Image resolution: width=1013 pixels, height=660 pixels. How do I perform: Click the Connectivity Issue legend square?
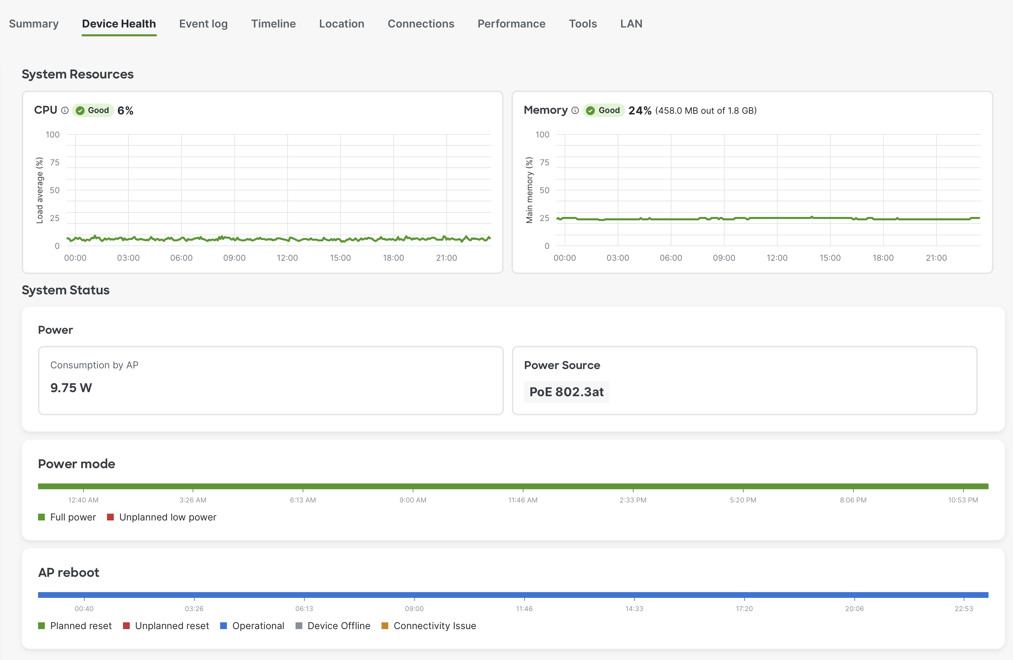pos(385,626)
